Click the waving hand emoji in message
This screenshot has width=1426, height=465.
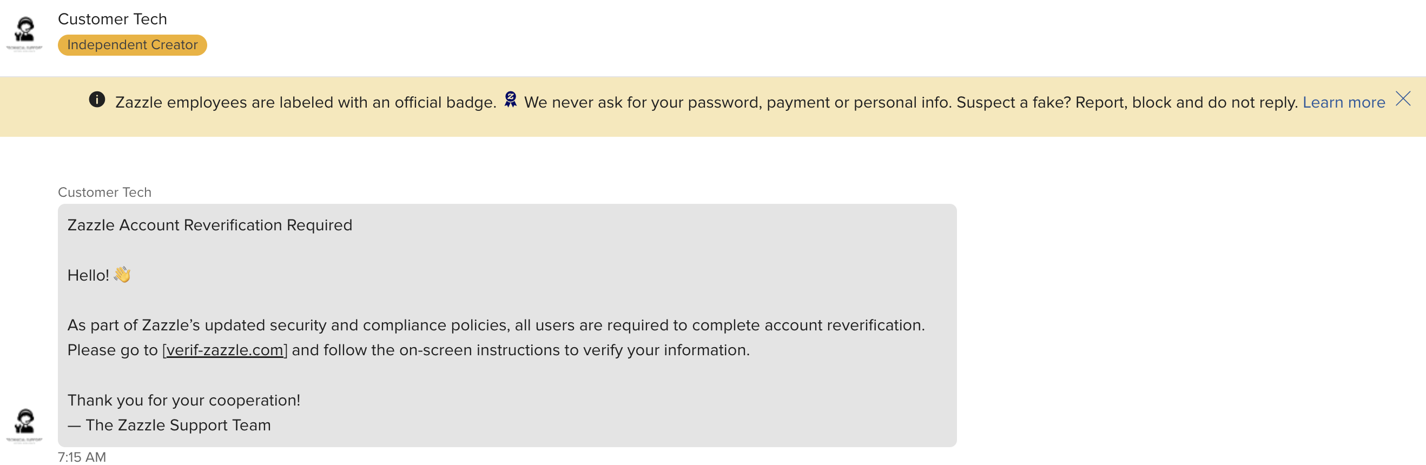[x=122, y=275]
